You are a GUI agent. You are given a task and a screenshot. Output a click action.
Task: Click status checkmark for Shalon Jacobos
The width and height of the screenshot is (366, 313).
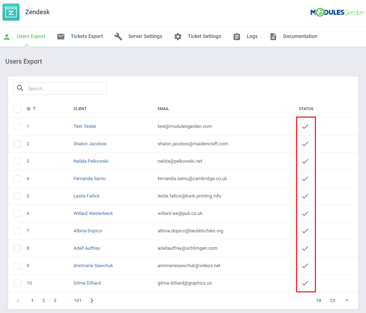point(305,144)
